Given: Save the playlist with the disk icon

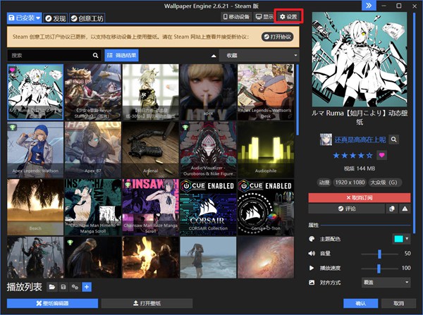Looking at the screenshot, I should pyautogui.click(x=63, y=287).
